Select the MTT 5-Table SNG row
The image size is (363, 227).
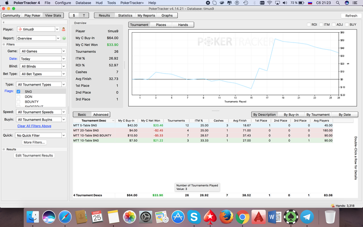[x=203, y=125]
